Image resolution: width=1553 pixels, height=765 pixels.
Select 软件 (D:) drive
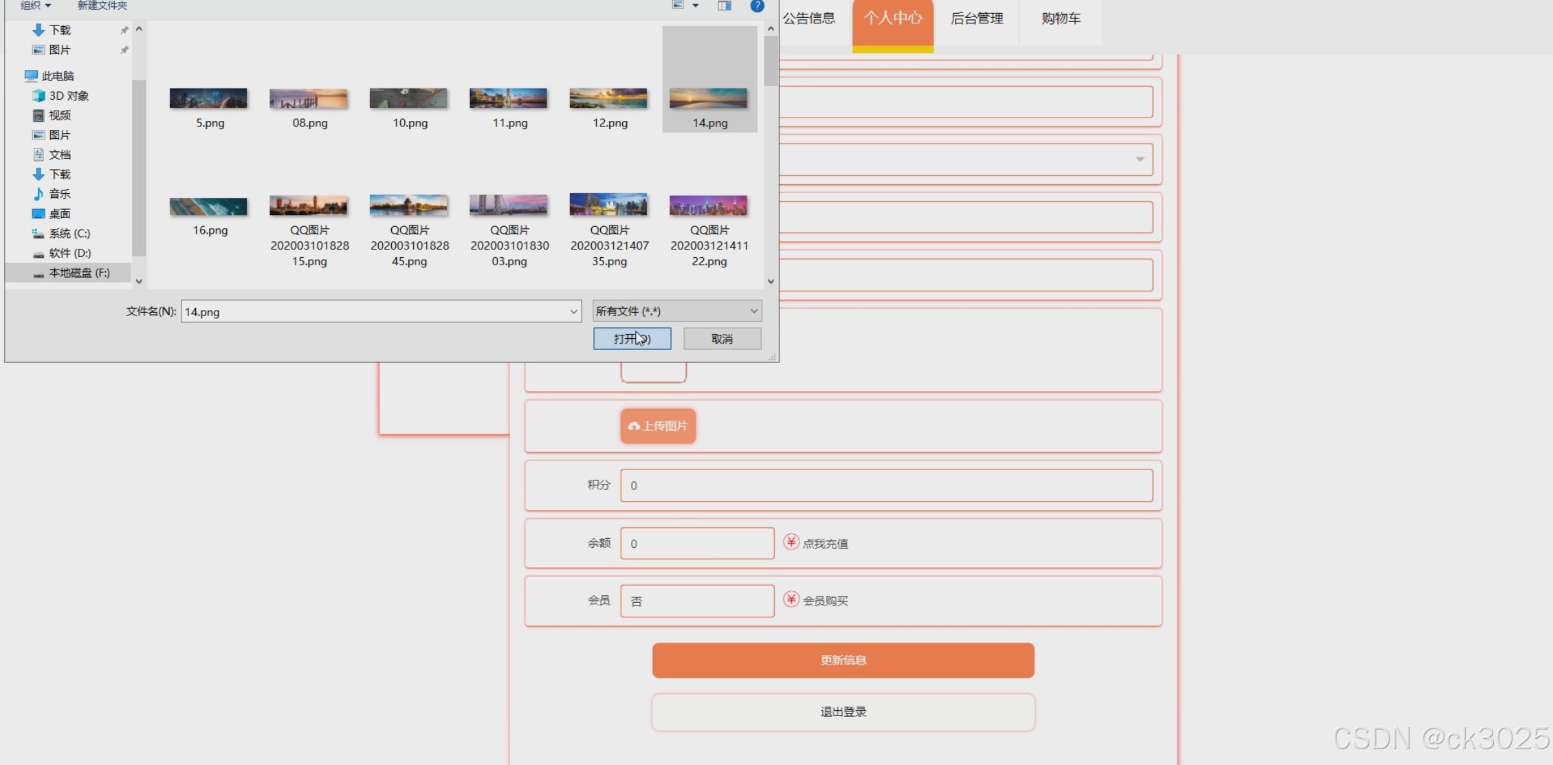[x=69, y=253]
